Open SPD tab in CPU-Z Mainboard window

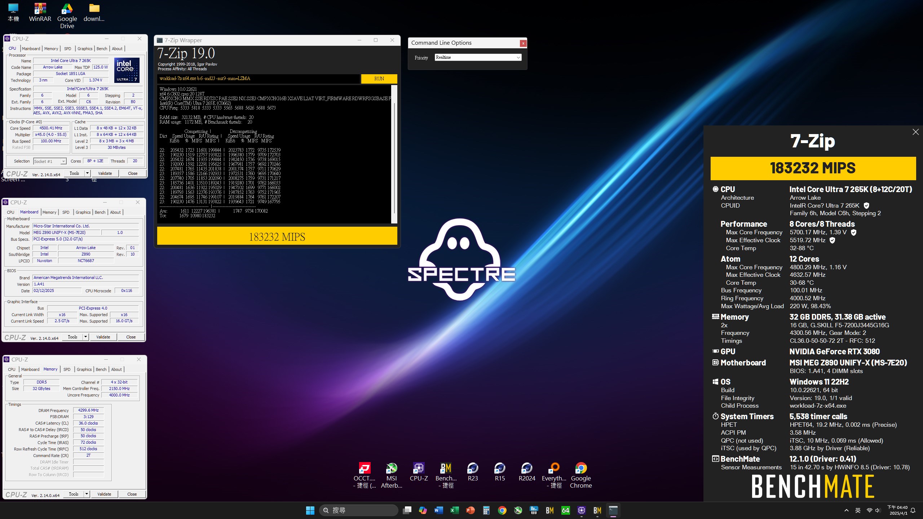click(x=66, y=212)
